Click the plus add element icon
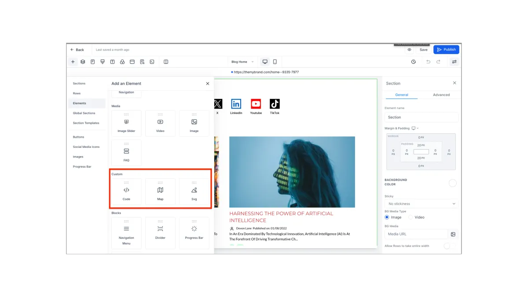 tap(73, 62)
